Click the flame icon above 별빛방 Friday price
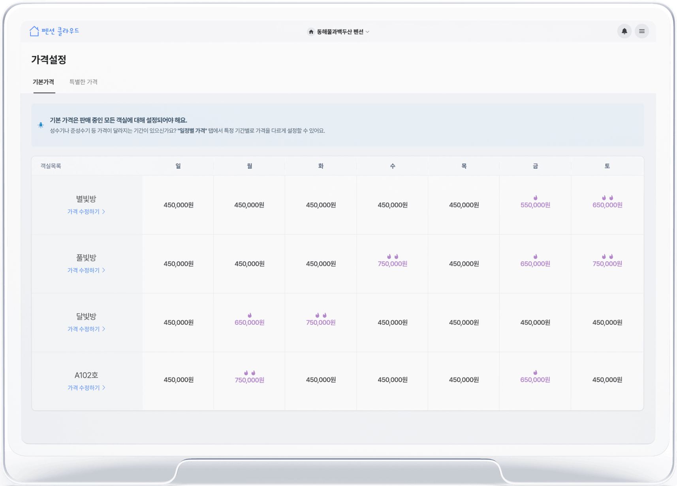This screenshot has width=677, height=486. click(535, 198)
